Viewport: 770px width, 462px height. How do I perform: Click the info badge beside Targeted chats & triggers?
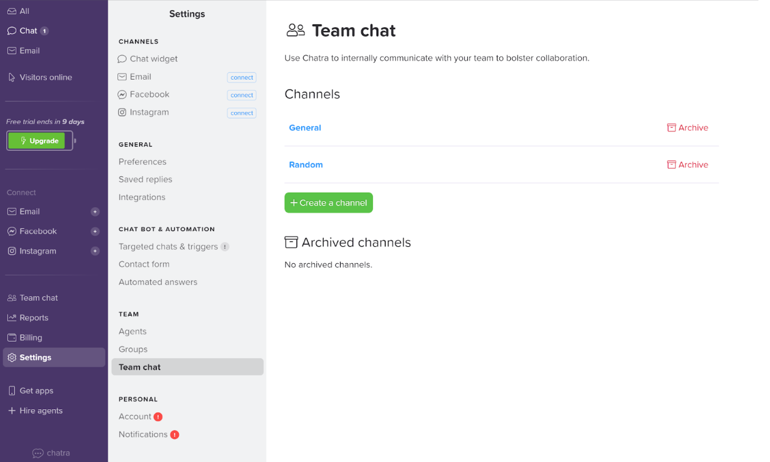coord(225,247)
